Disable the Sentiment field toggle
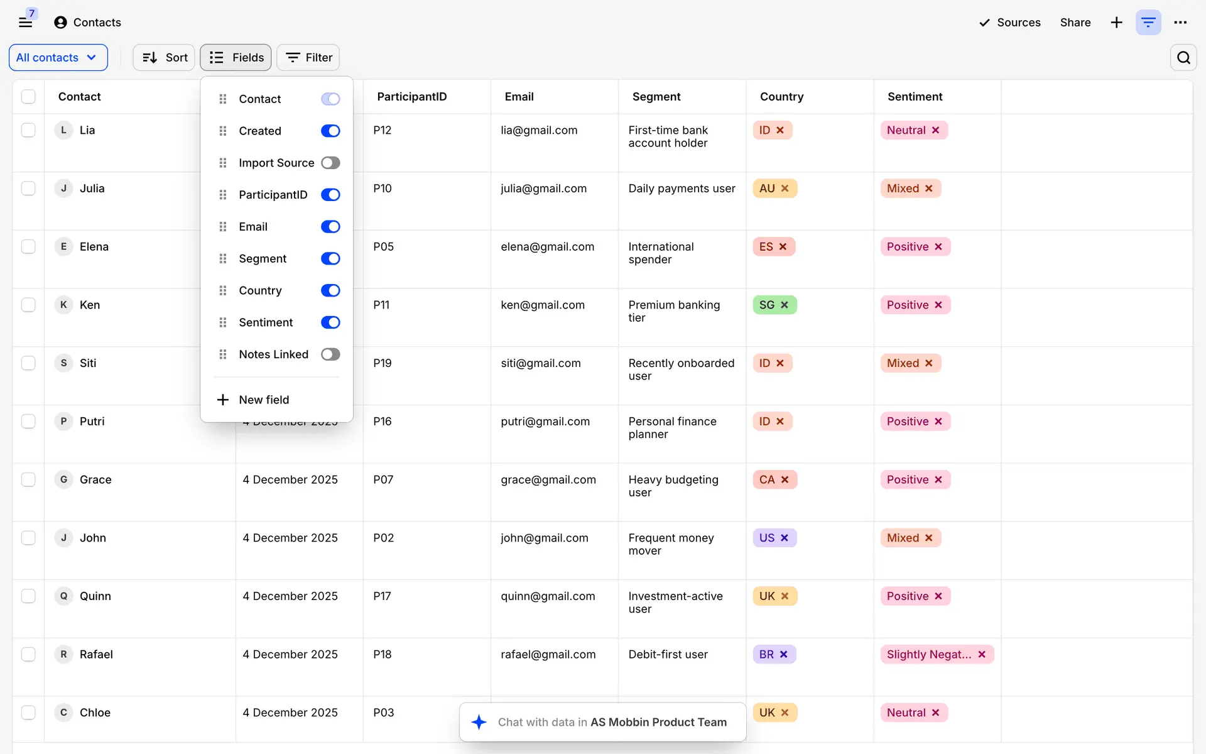The width and height of the screenshot is (1206, 754). pyautogui.click(x=330, y=322)
